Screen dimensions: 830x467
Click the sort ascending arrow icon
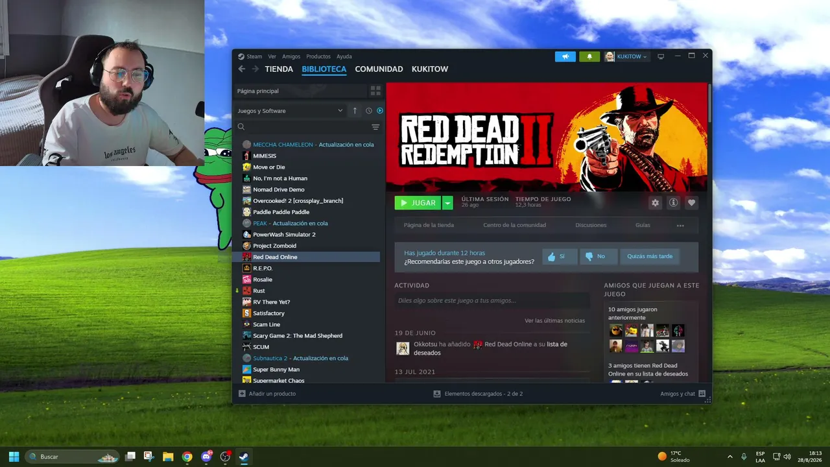[x=355, y=111]
